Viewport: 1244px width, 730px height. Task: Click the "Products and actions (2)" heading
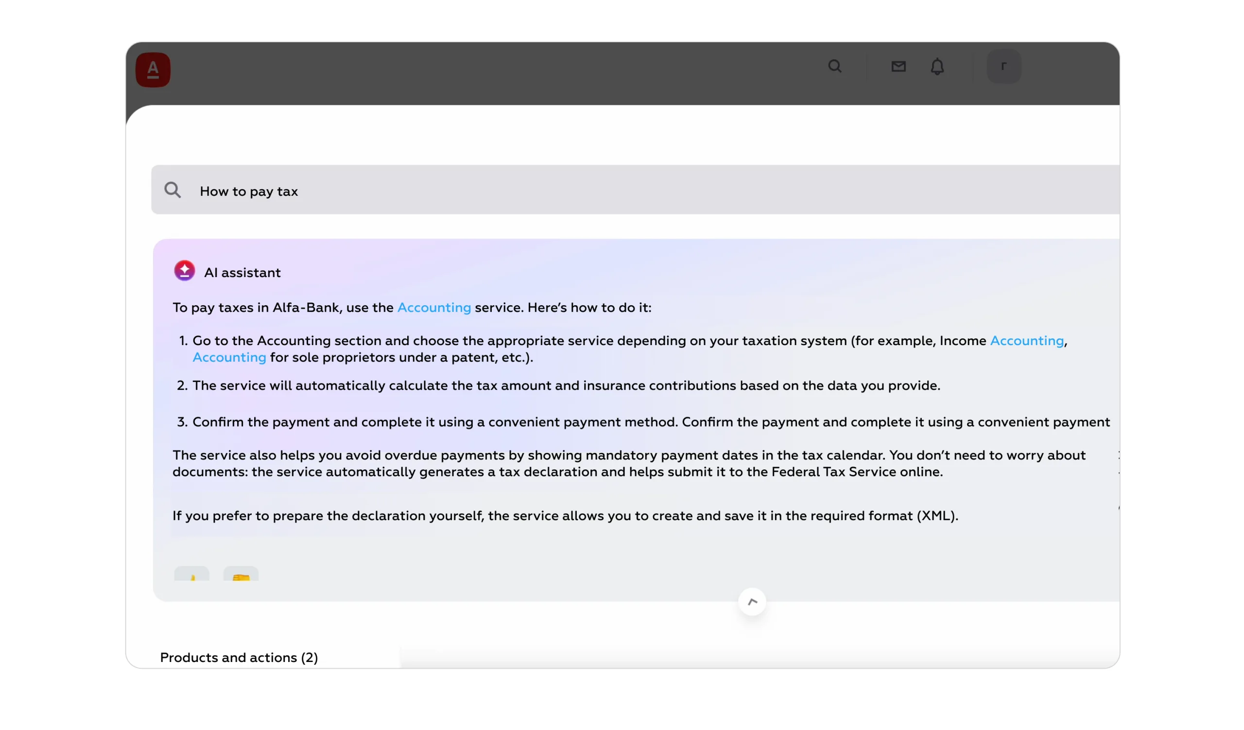(x=239, y=658)
